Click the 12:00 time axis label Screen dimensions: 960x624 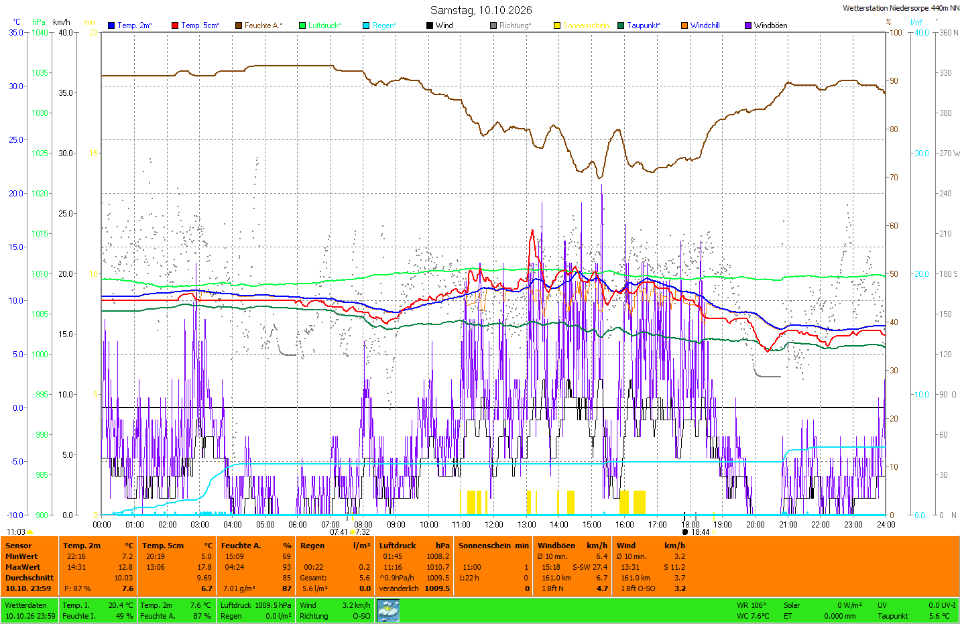494,524
